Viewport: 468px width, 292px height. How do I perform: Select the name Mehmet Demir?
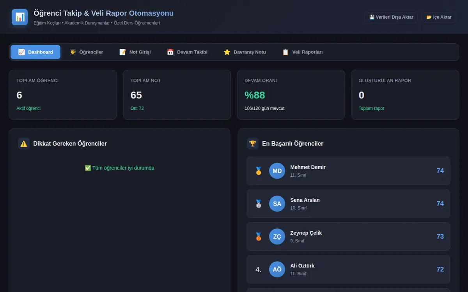[x=308, y=167]
